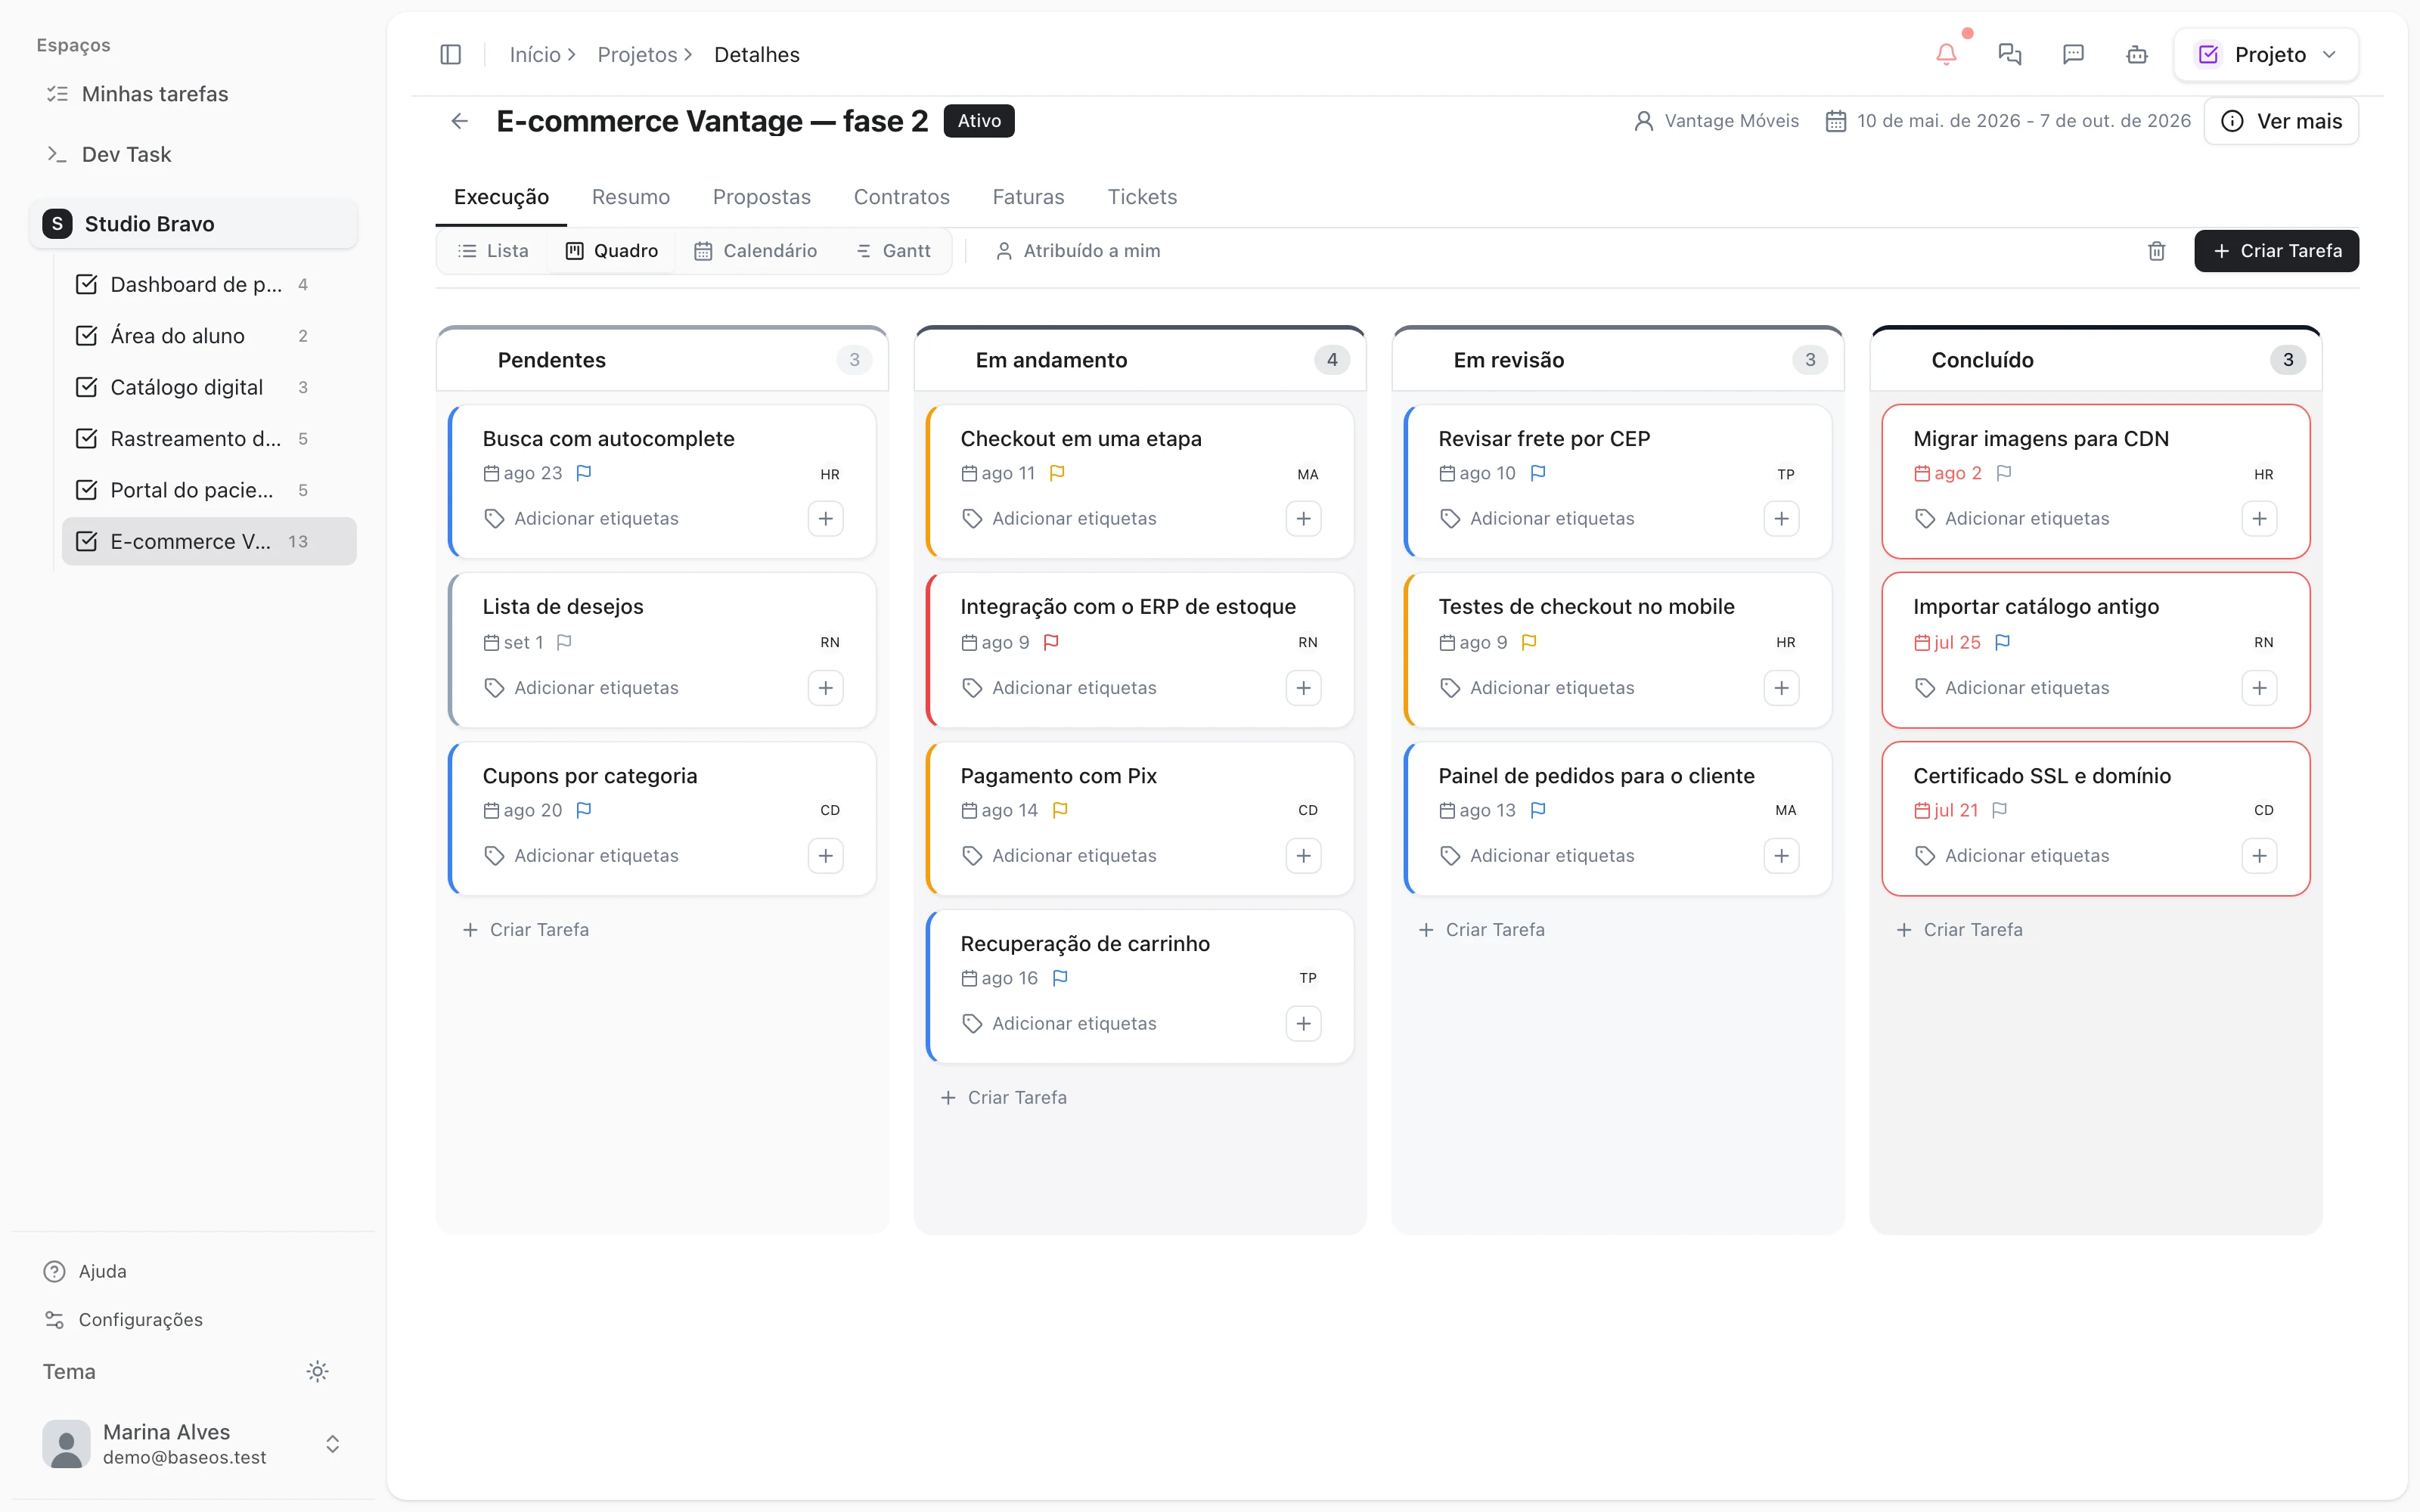Click plus button on Checkout em uma etapa
Viewport: 2420px width, 1512px height.
(1303, 518)
